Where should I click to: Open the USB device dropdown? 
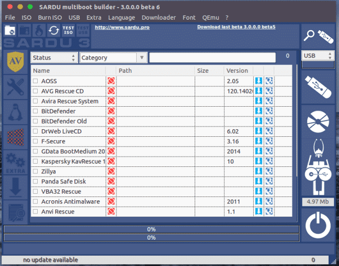pyautogui.click(x=318, y=56)
